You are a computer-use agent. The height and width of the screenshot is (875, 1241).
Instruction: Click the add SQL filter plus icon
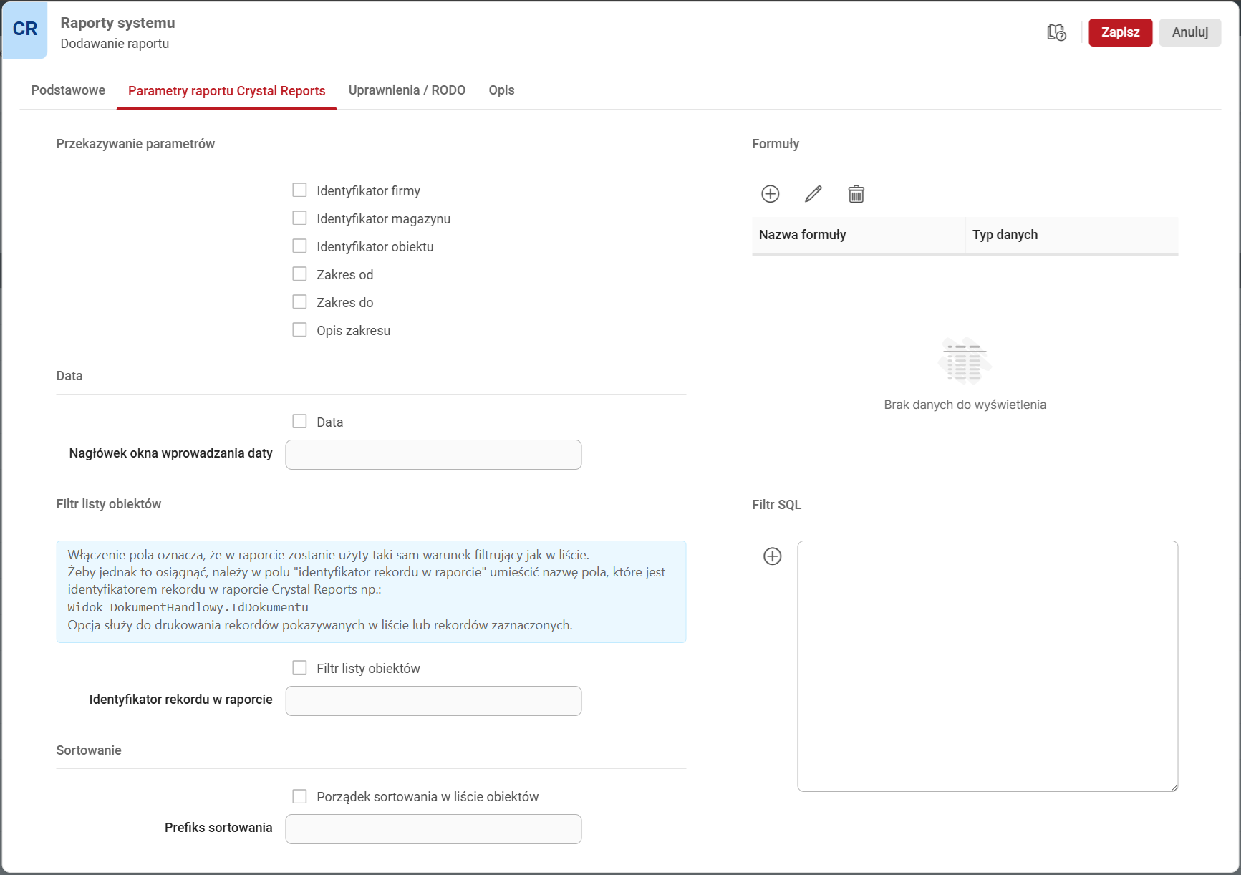tap(772, 556)
